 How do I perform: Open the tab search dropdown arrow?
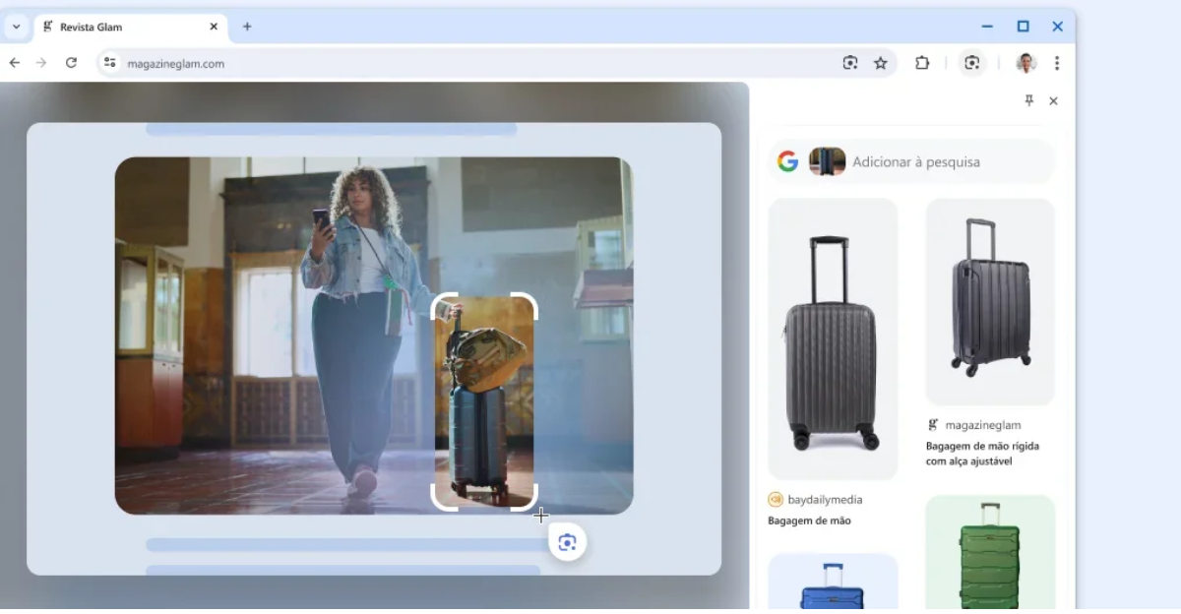point(16,27)
